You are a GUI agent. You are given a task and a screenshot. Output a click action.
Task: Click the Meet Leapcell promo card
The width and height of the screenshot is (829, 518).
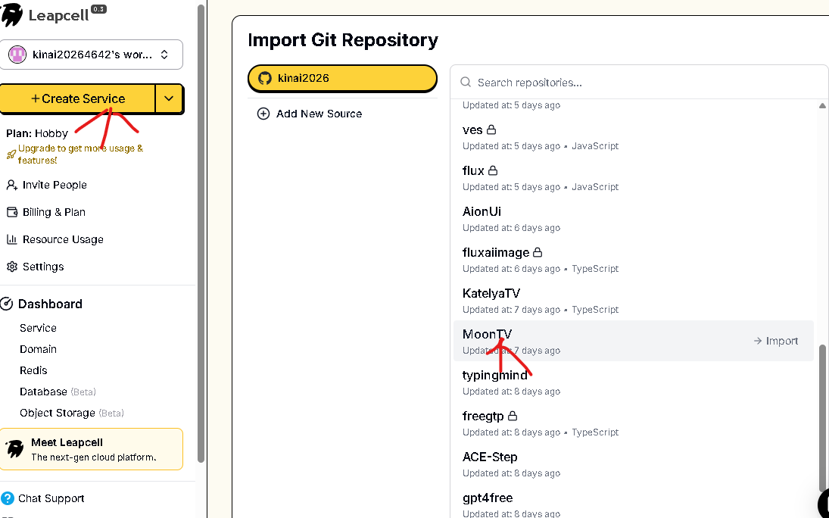pos(92,449)
